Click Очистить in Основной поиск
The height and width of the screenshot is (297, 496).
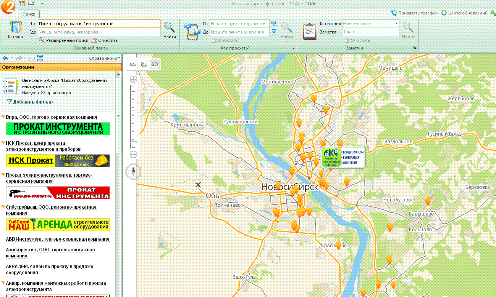(105, 40)
